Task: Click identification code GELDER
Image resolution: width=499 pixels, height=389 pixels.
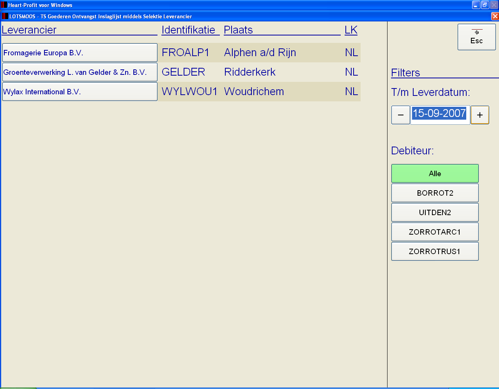Action: click(183, 72)
